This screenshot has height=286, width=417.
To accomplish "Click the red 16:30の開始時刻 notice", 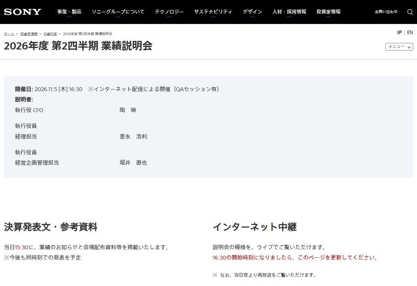I will (295, 257).
